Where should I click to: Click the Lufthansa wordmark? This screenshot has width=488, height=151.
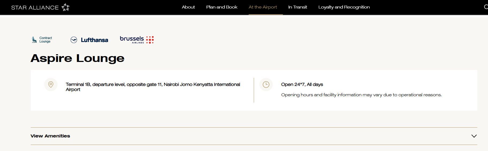[94, 40]
